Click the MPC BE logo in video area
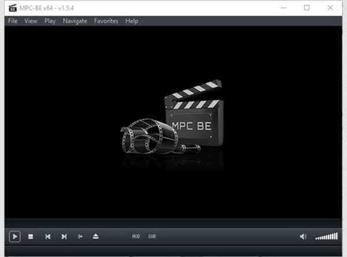Screen dimensions: 347x257 172,117
